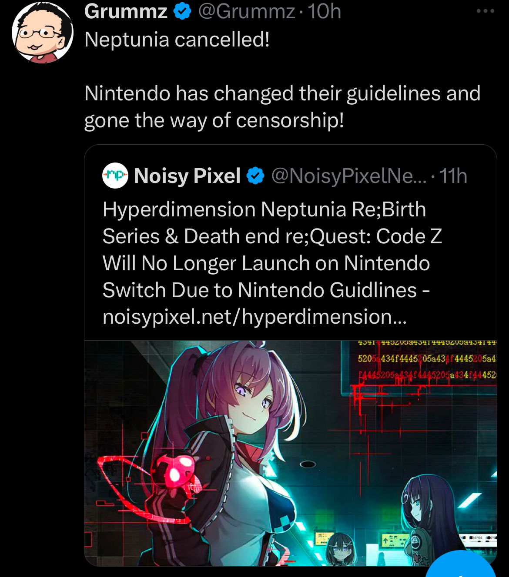This screenshot has width=509, height=577.
Task: Follow the noisypixel.net/hyperdimension link
Action: tap(254, 317)
